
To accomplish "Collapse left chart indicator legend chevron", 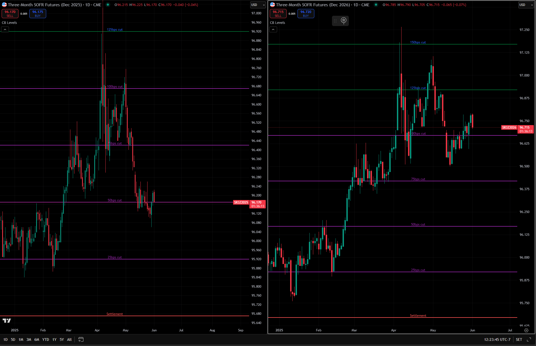I will (x=5, y=29).
